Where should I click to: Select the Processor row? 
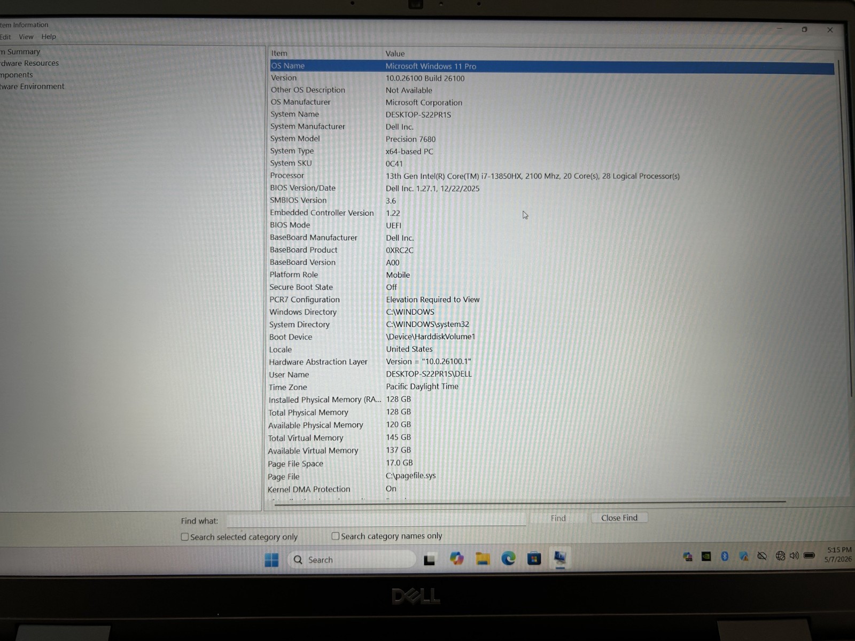coord(552,176)
